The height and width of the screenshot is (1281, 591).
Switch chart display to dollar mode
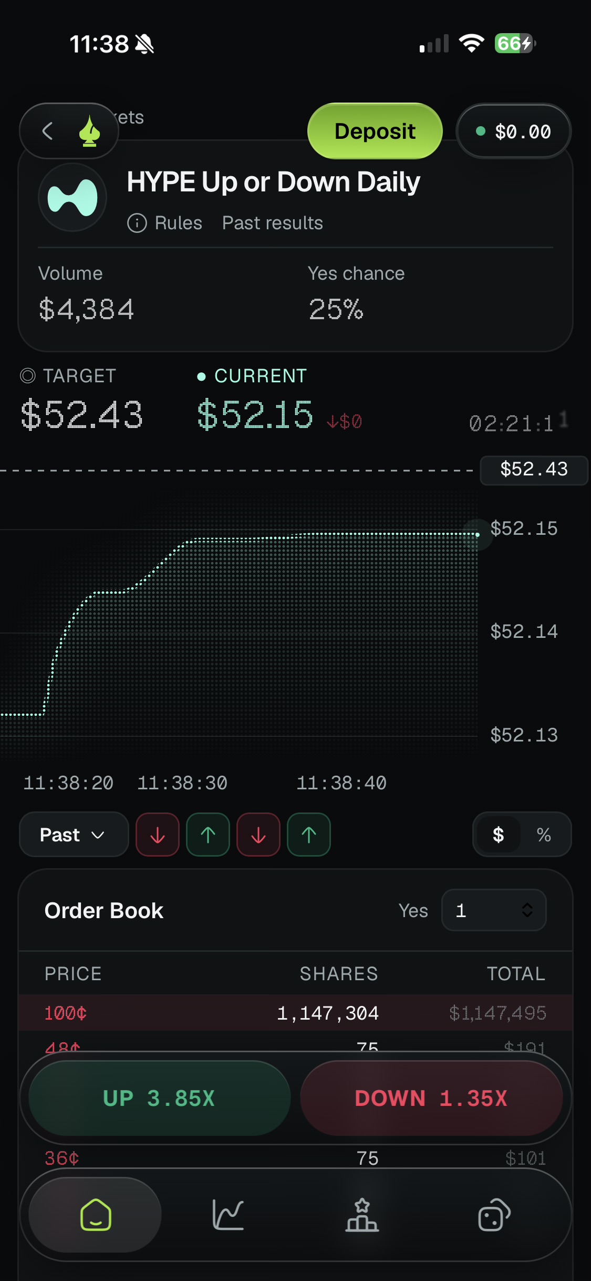(x=498, y=835)
